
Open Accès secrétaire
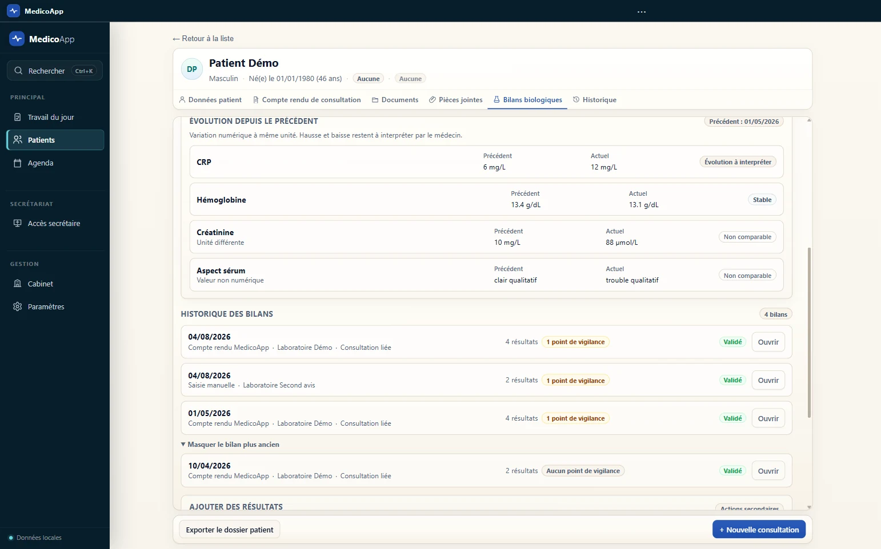pos(55,223)
